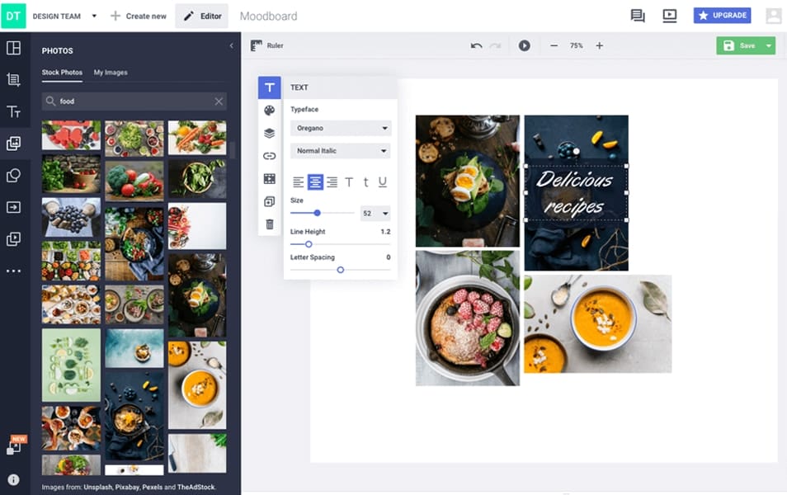Toggle underline formatting on the text
The height and width of the screenshot is (495, 787).
(382, 181)
